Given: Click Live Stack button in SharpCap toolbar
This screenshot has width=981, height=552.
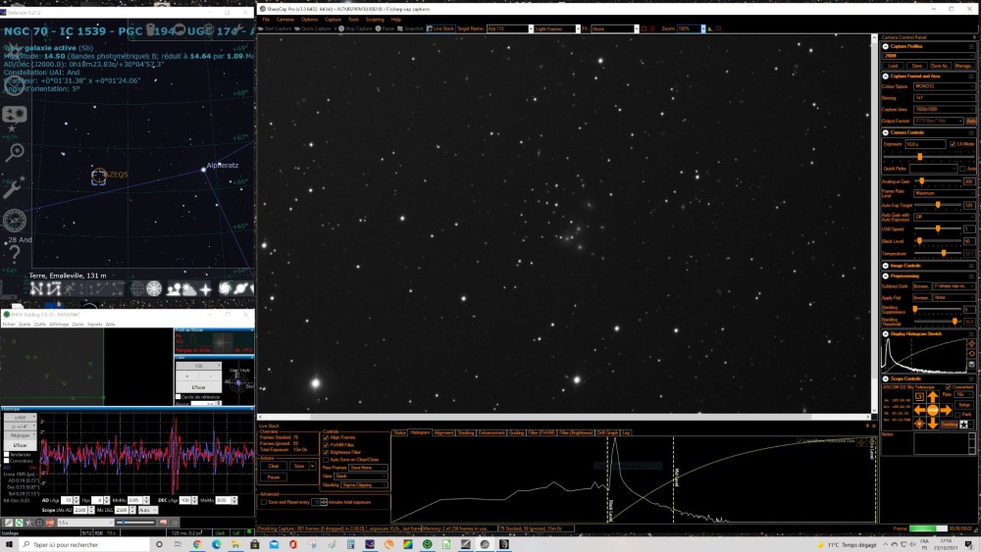Looking at the screenshot, I should click(x=441, y=28).
